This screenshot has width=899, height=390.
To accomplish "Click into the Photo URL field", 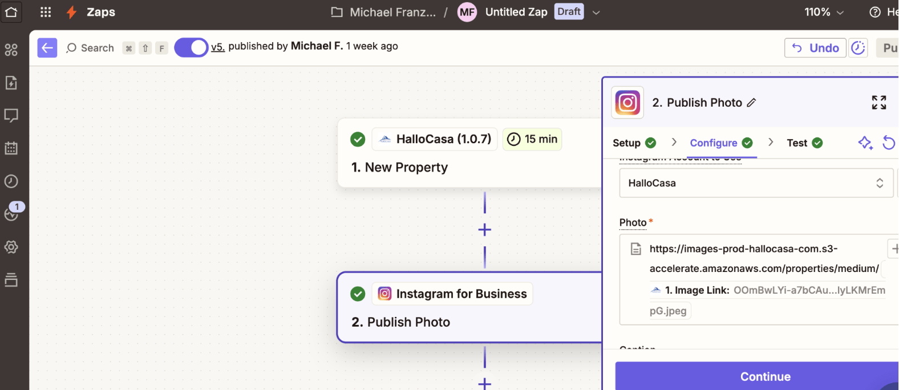I will [x=759, y=279].
